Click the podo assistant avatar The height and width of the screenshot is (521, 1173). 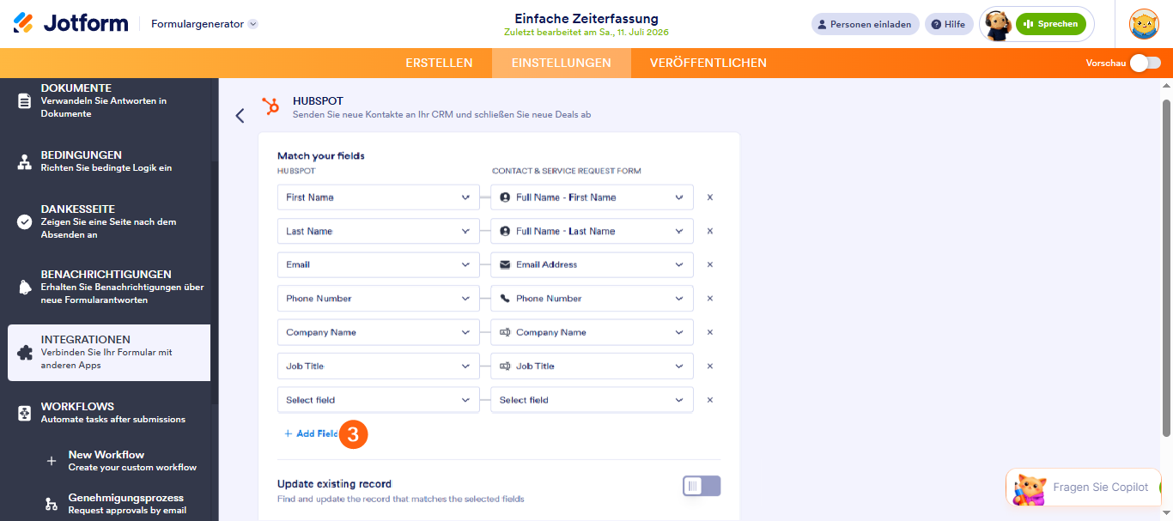tap(998, 25)
